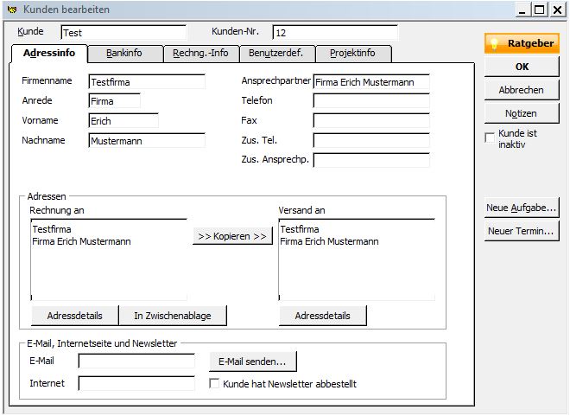The width and height of the screenshot is (570, 416).
Task: Click In Zwischenablage button
Action: pos(173,316)
